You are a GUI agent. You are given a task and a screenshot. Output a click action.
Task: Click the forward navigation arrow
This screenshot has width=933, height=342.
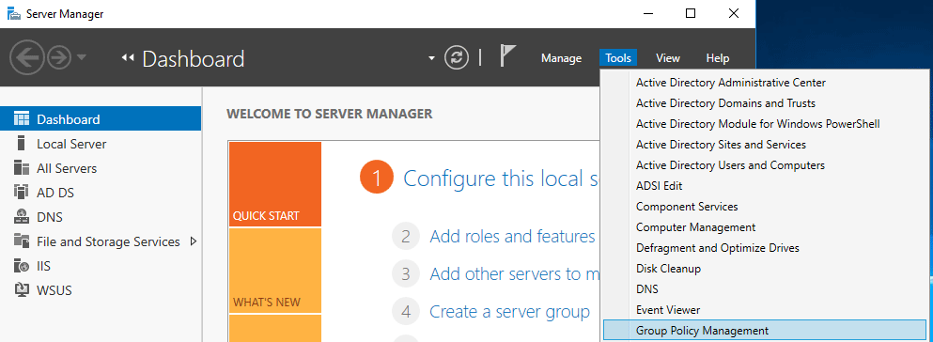click(59, 57)
